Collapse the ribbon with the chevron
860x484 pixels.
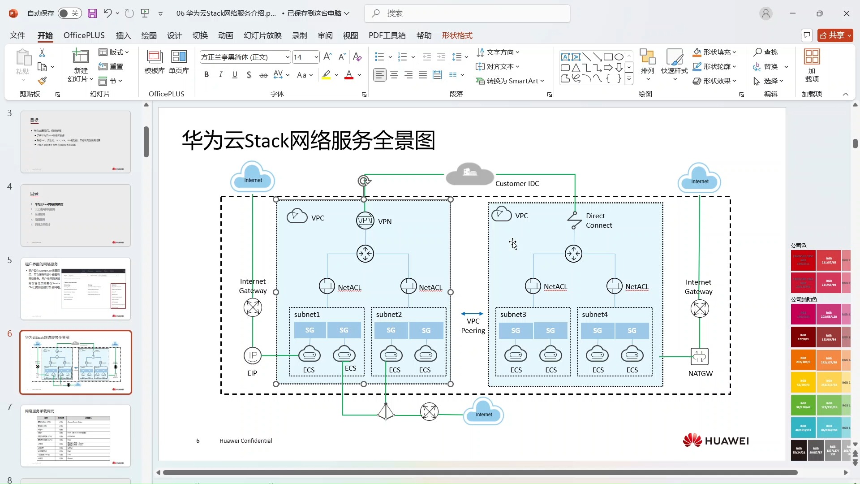pyautogui.click(x=845, y=94)
